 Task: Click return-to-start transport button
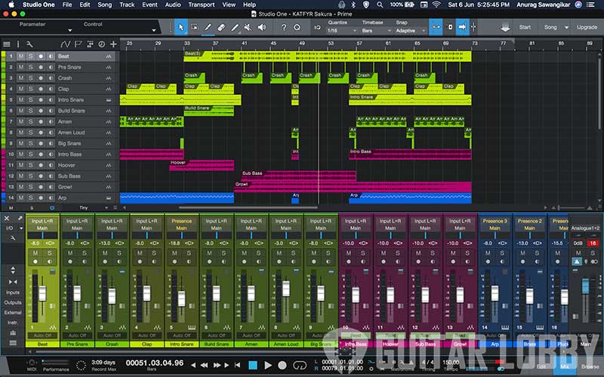tap(238, 365)
